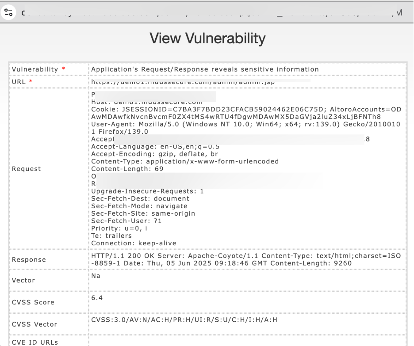Image resolution: width=414 pixels, height=346 pixels.
Task: Click the Upgrade-Insecure-Requests header line
Action: (147, 191)
